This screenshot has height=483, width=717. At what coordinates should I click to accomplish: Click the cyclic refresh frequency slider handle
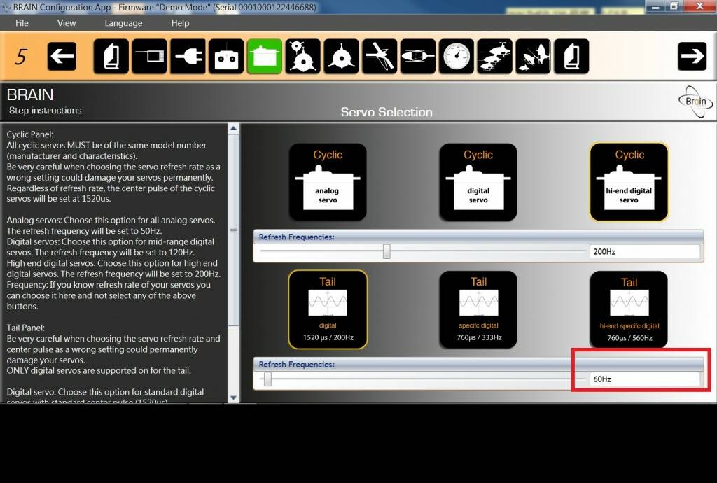click(x=387, y=251)
